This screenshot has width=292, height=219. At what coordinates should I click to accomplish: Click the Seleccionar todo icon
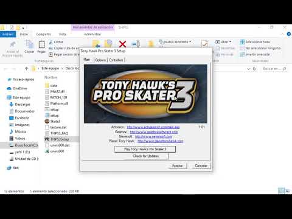[x=242, y=42]
